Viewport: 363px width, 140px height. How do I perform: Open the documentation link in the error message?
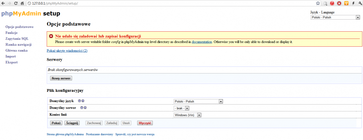202,42
